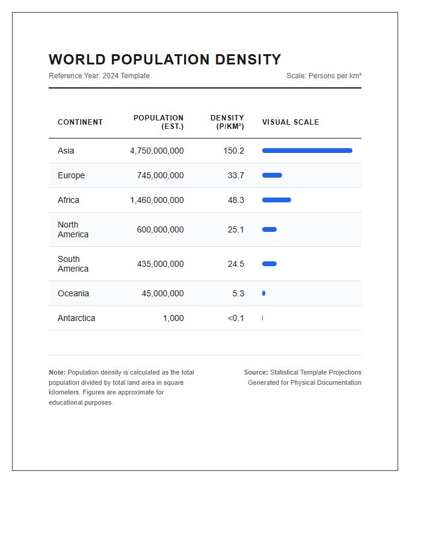Click the World Population Density title
Screen dimensions: 421x542
click(x=165, y=60)
